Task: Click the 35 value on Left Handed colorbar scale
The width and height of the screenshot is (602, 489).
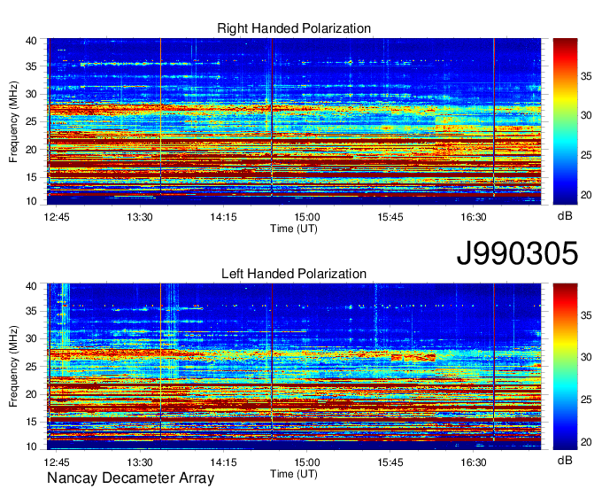Action: pyautogui.click(x=586, y=315)
